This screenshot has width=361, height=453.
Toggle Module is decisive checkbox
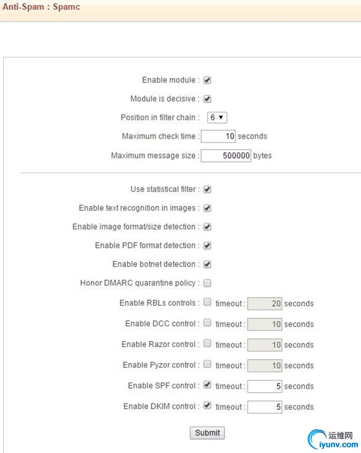coord(207,99)
